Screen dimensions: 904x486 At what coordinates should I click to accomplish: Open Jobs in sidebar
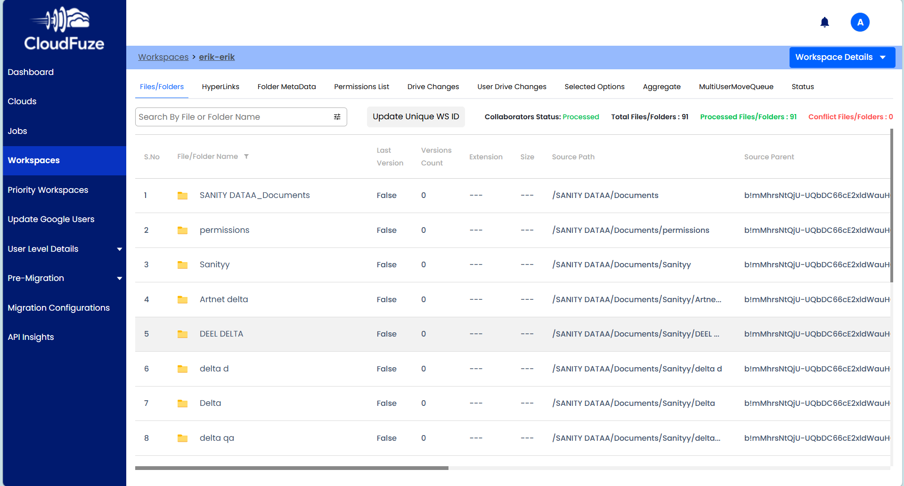(17, 131)
